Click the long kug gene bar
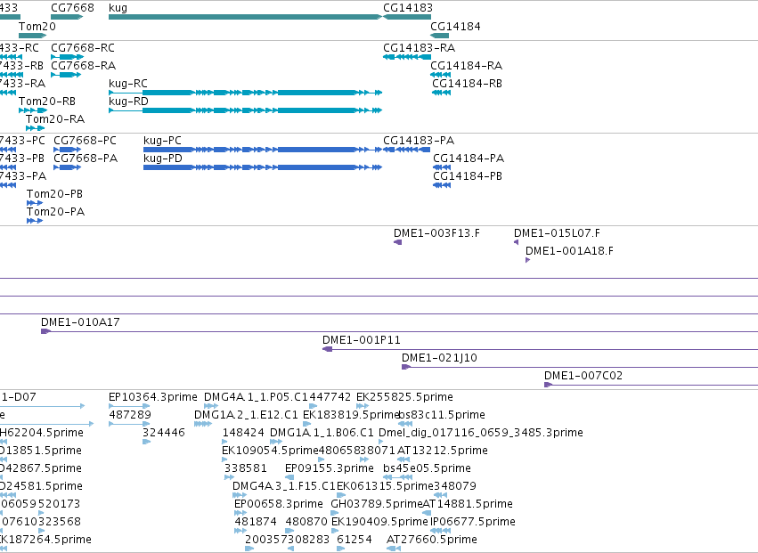 click(x=246, y=17)
